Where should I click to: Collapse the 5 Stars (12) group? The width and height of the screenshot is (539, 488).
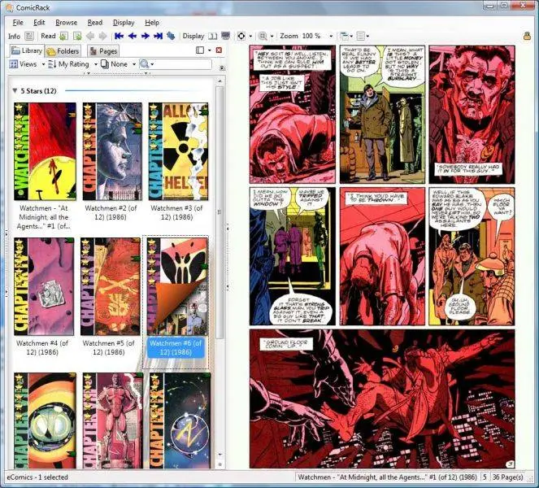tap(15, 91)
